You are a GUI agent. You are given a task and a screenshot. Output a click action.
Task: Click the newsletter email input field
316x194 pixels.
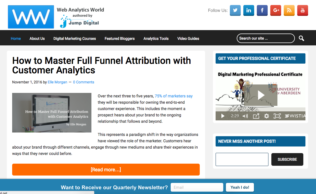pyautogui.click(x=197, y=187)
